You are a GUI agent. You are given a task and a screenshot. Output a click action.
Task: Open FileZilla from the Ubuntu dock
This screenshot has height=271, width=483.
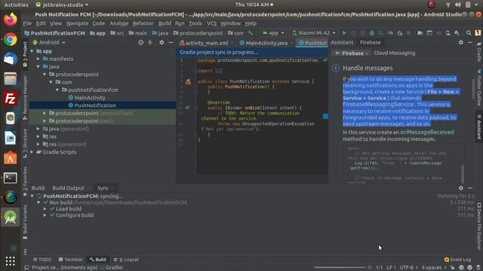pyautogui.click(x=10, y=99)
